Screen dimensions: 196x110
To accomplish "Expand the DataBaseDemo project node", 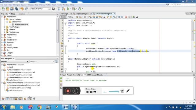I will click(x=2, y=40).
